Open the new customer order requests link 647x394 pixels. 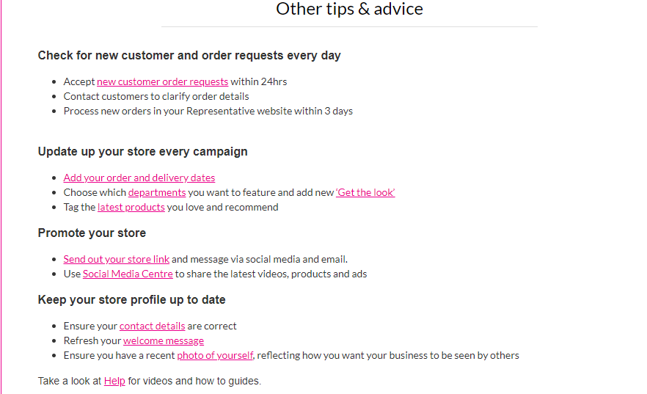tap(162, 81)
